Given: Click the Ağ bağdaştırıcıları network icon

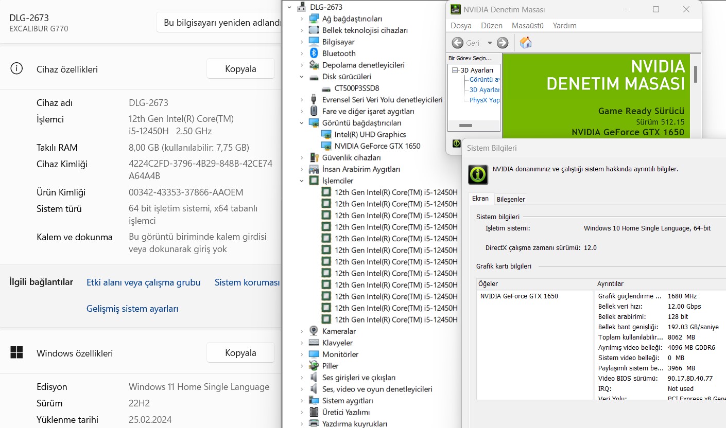Looking at the screenshot, I should point(314,19).
